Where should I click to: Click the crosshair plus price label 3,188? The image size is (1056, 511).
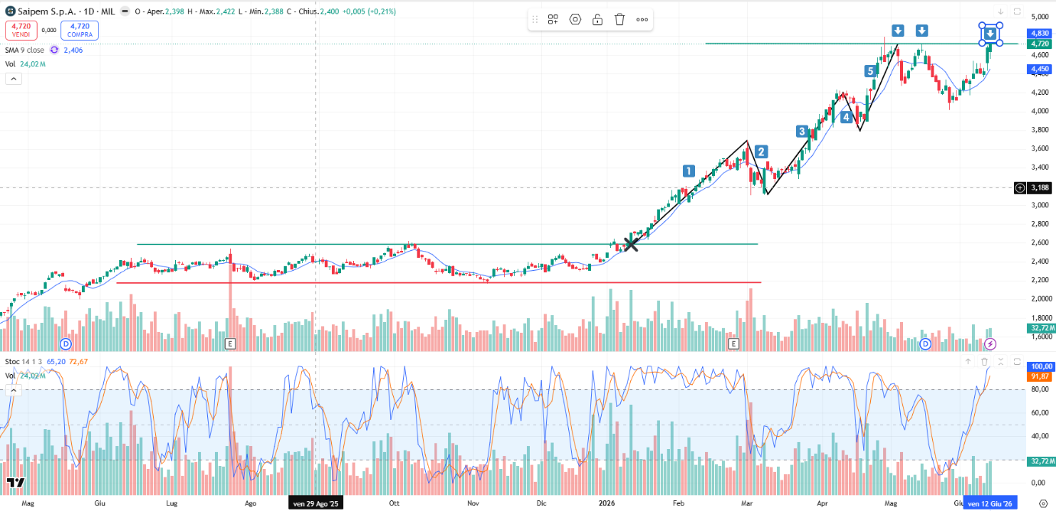[x=1031, y=187]
